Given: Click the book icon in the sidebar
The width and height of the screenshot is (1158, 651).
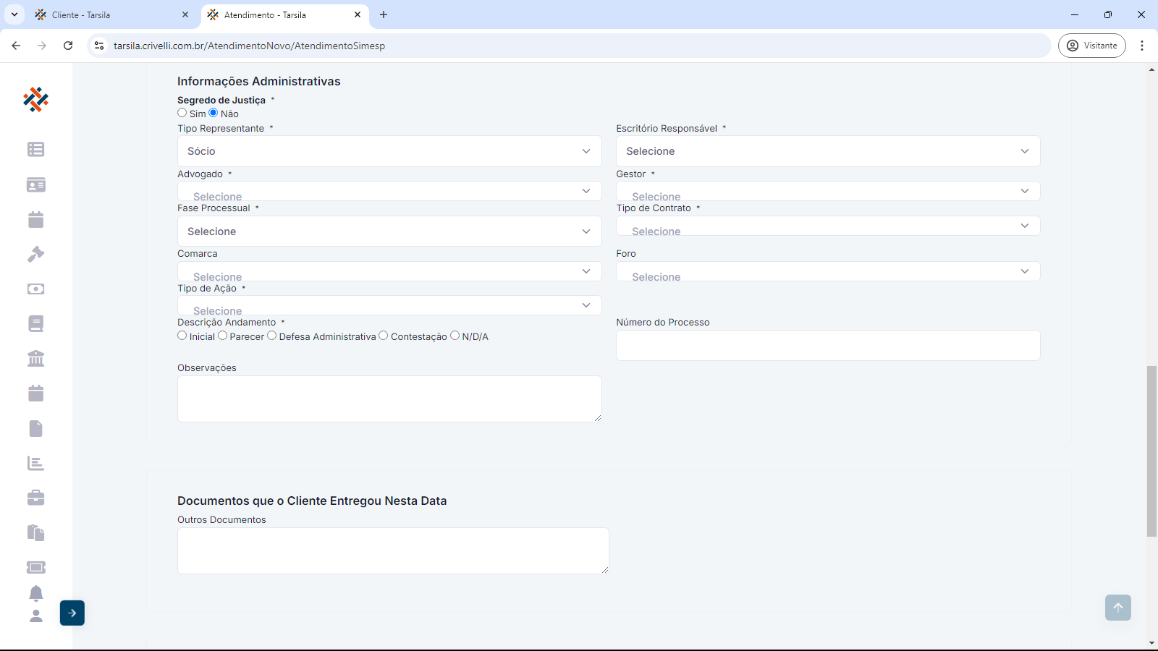Looking at the screenshot, I should (35, 324).
